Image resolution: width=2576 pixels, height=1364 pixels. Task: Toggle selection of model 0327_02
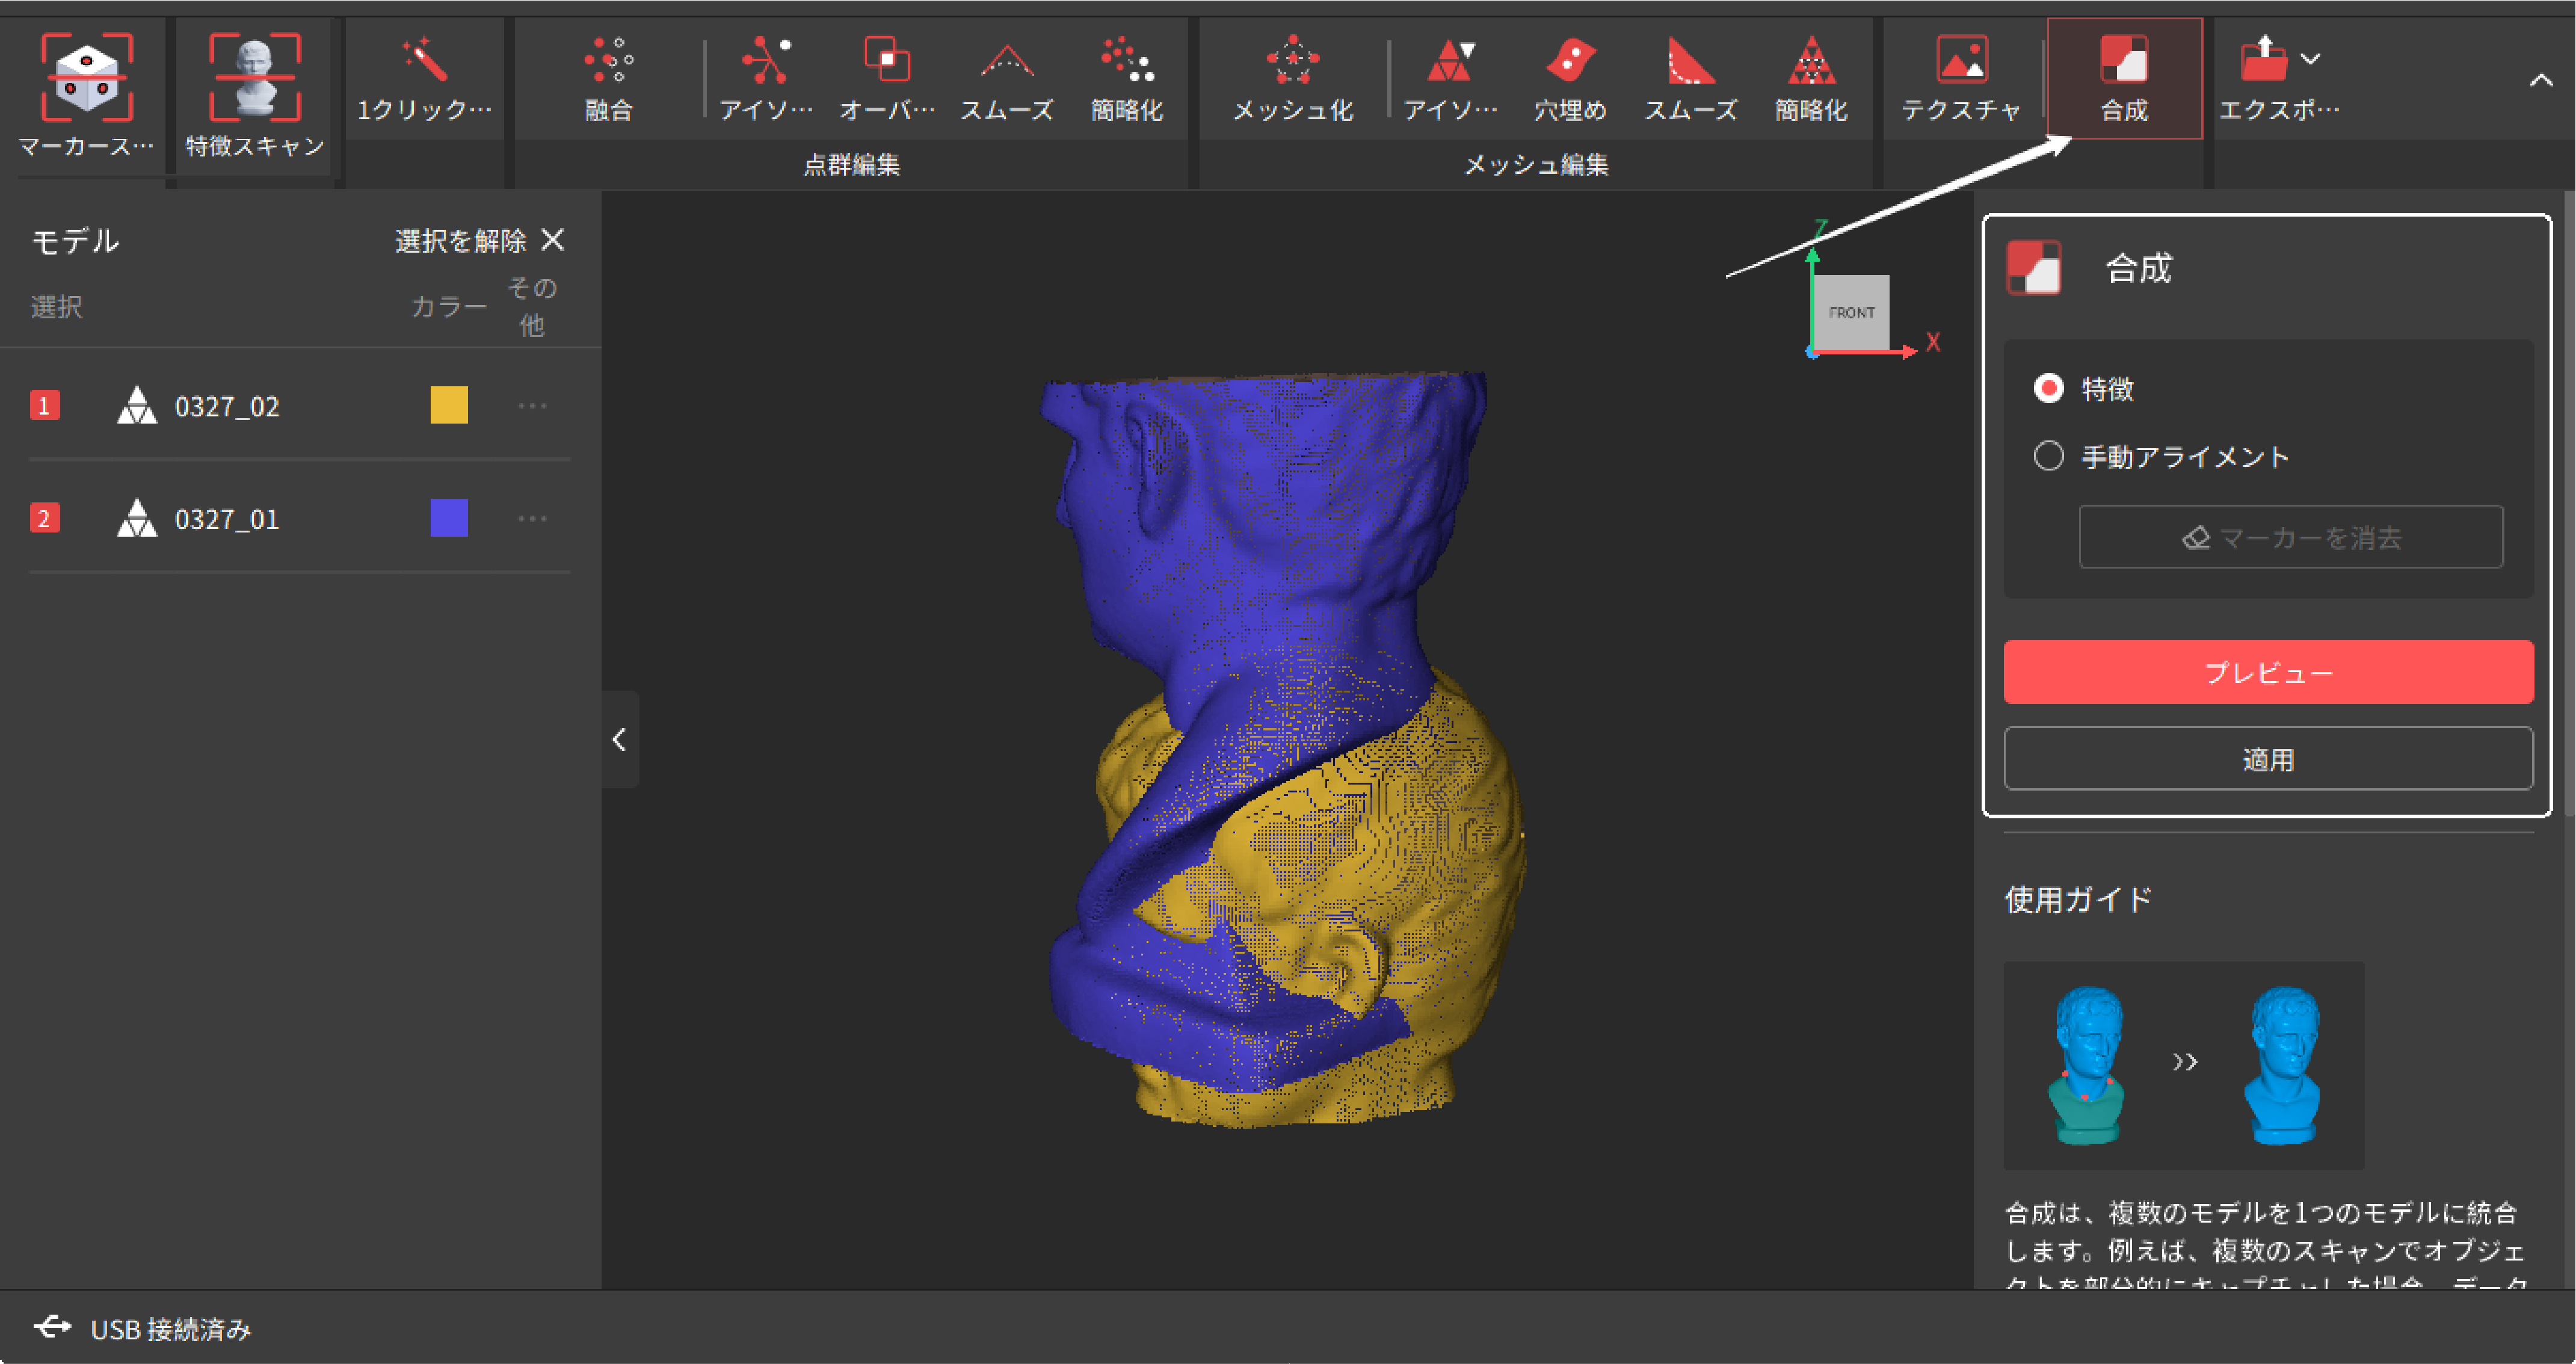[45, 406]
